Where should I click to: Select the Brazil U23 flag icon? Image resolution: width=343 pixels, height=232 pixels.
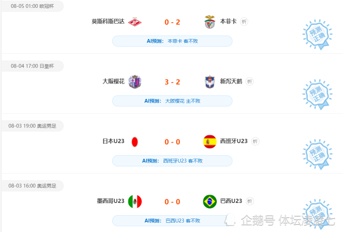210,202
